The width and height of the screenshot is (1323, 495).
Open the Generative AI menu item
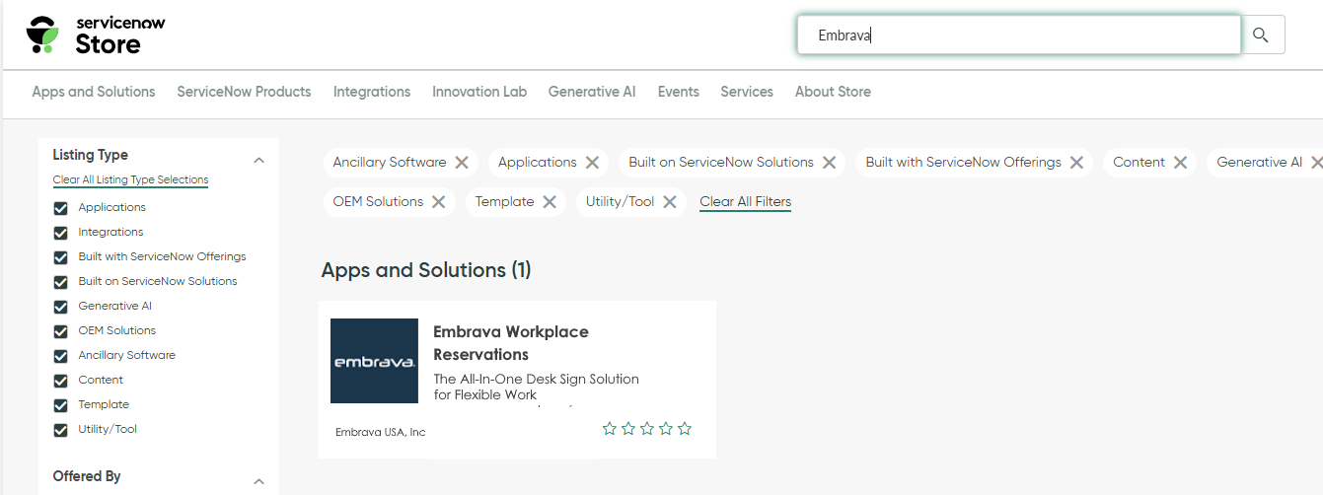(x=592, y=92)
